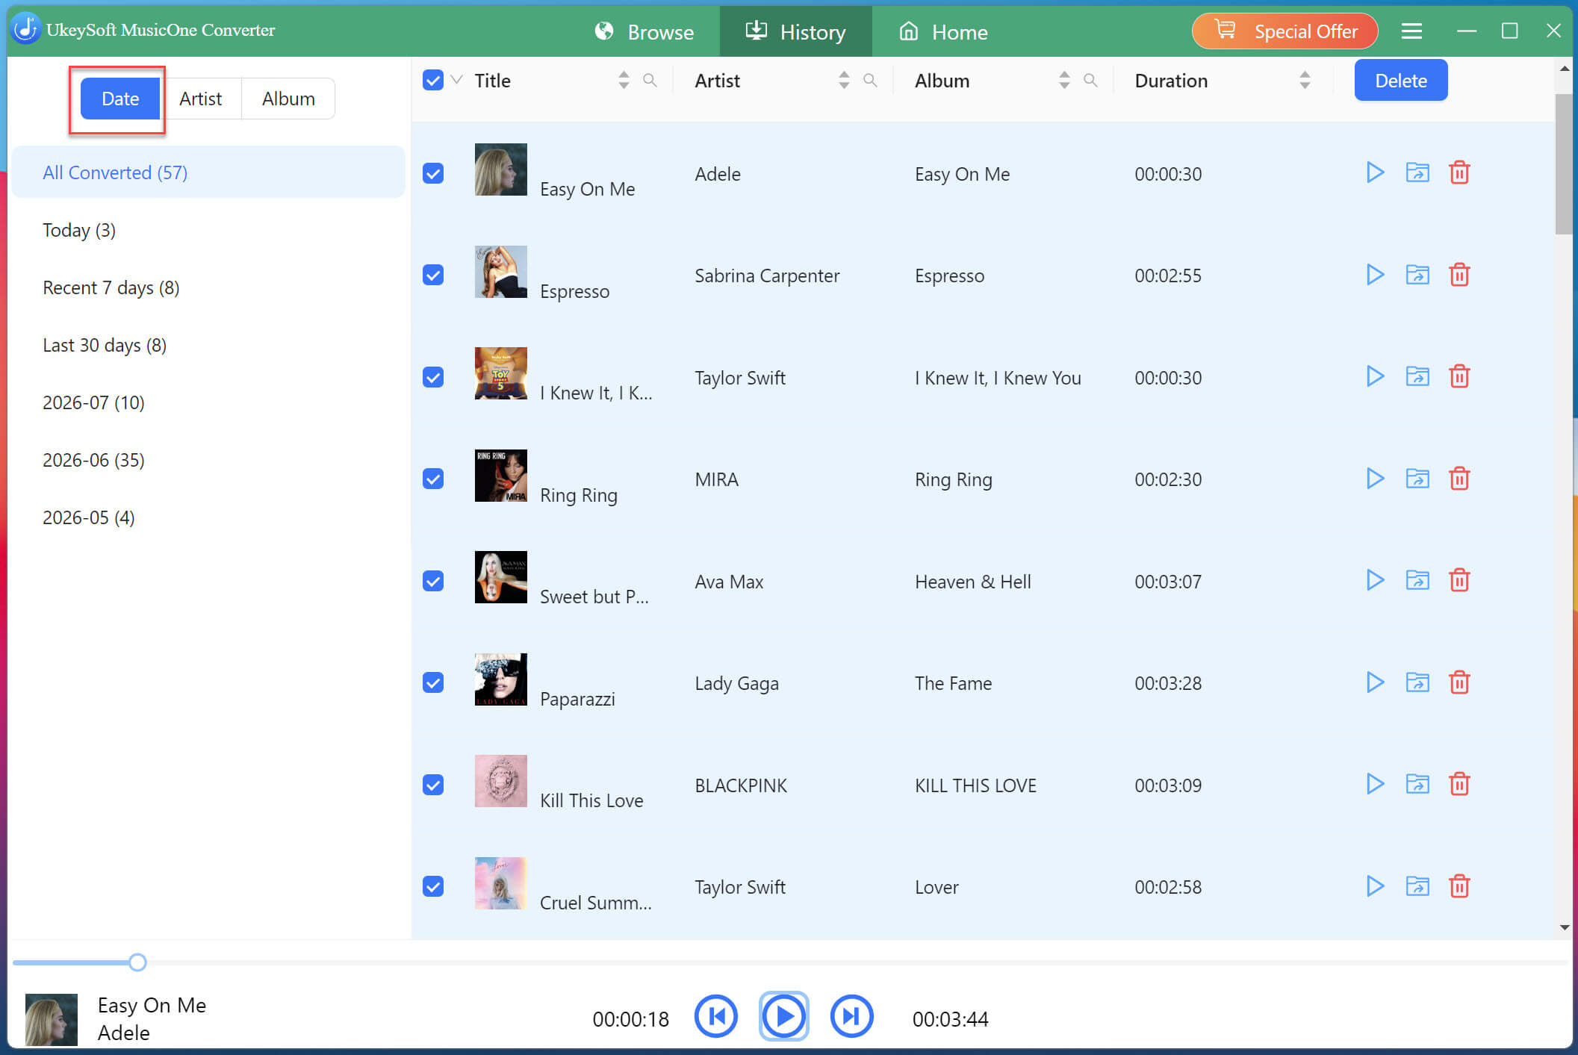The height and width of the screenshot is (1055, 1578).
Task: Open output folder for Ring Ring
Action: point(1417,479)
